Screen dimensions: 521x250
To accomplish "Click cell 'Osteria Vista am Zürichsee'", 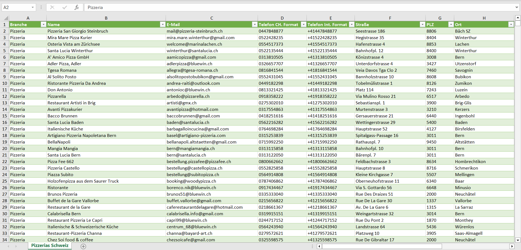I will [x=106, y=44].
